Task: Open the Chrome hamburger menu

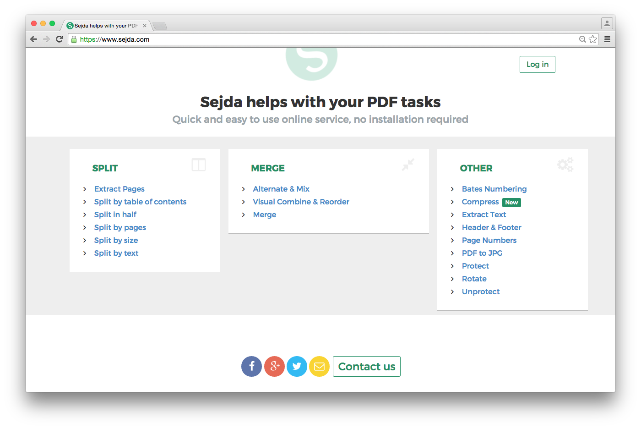Action: (607, 39)
